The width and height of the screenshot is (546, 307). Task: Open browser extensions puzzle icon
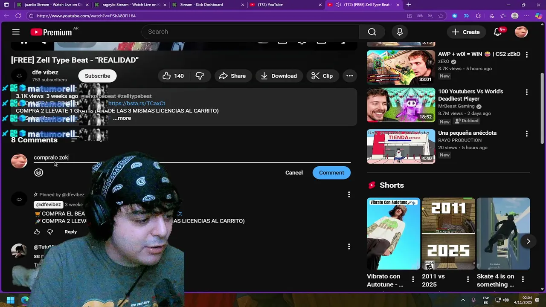coord(478,16)
